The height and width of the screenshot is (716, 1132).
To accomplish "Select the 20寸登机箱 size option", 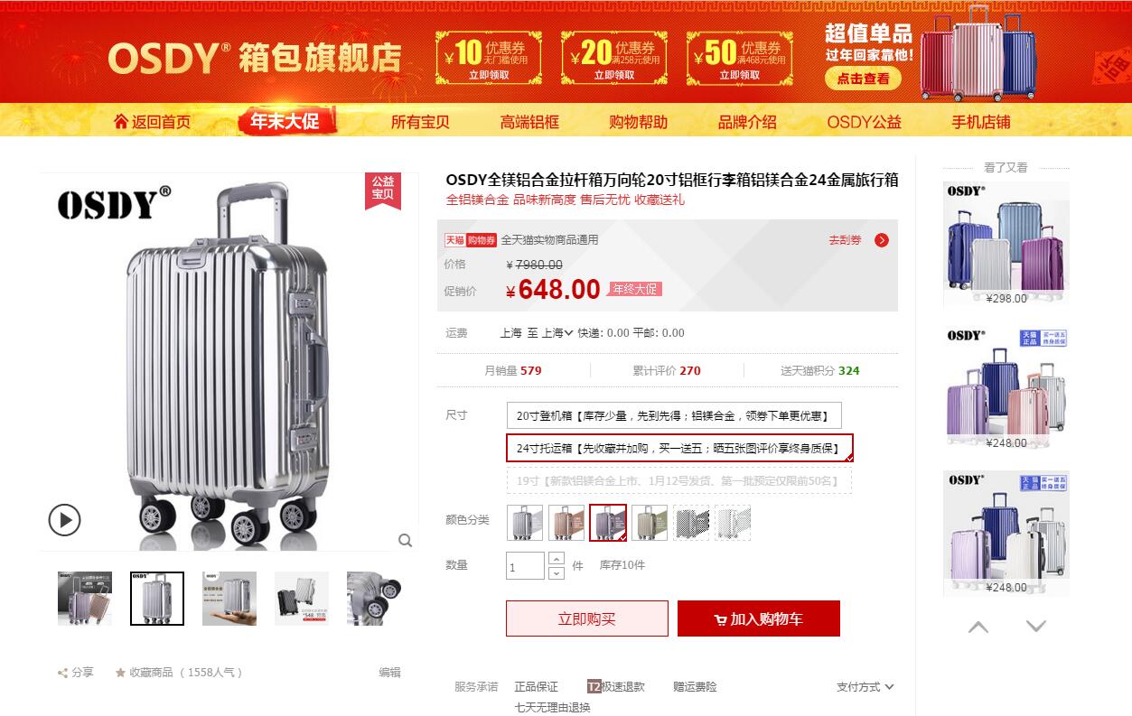I will [674, 416].
